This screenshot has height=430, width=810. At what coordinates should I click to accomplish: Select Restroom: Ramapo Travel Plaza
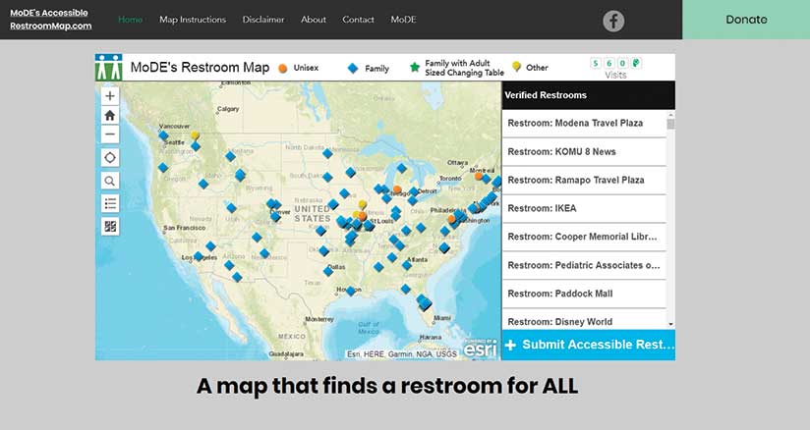click(x=584, y=181)
